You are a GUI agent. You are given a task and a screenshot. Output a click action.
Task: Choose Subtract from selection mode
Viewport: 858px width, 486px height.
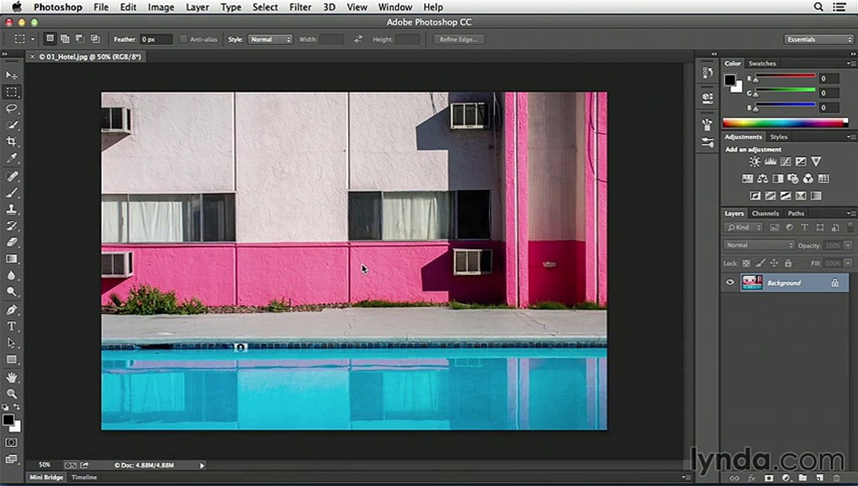(x=80, y=39)
